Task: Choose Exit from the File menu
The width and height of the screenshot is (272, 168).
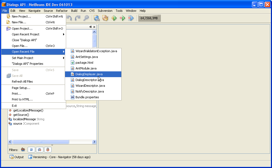Action: click(33, 106)
